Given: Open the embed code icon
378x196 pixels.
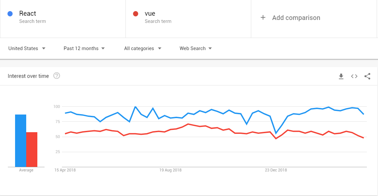Looking at the screenshot, I should click(354, 76).
